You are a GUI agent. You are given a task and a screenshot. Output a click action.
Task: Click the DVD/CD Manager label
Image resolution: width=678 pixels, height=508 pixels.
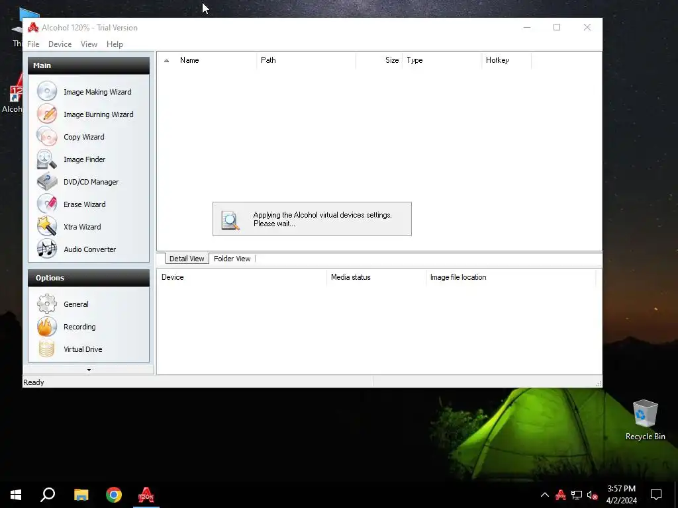click(x=91, y=182)
